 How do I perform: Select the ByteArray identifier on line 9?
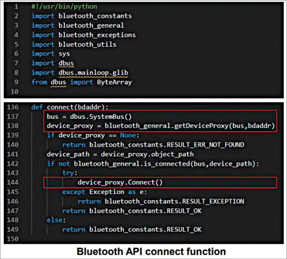tap(115, 82)
